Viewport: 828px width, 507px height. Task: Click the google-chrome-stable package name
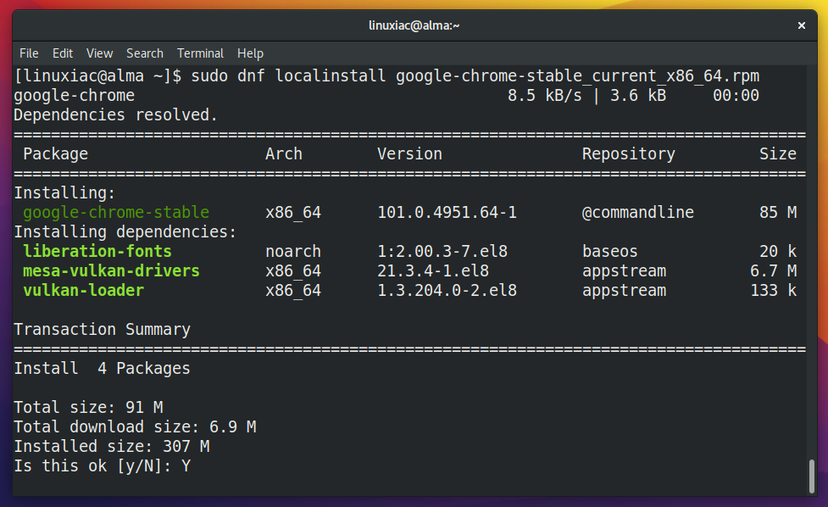pyautogui.click(x=116, y=212)
